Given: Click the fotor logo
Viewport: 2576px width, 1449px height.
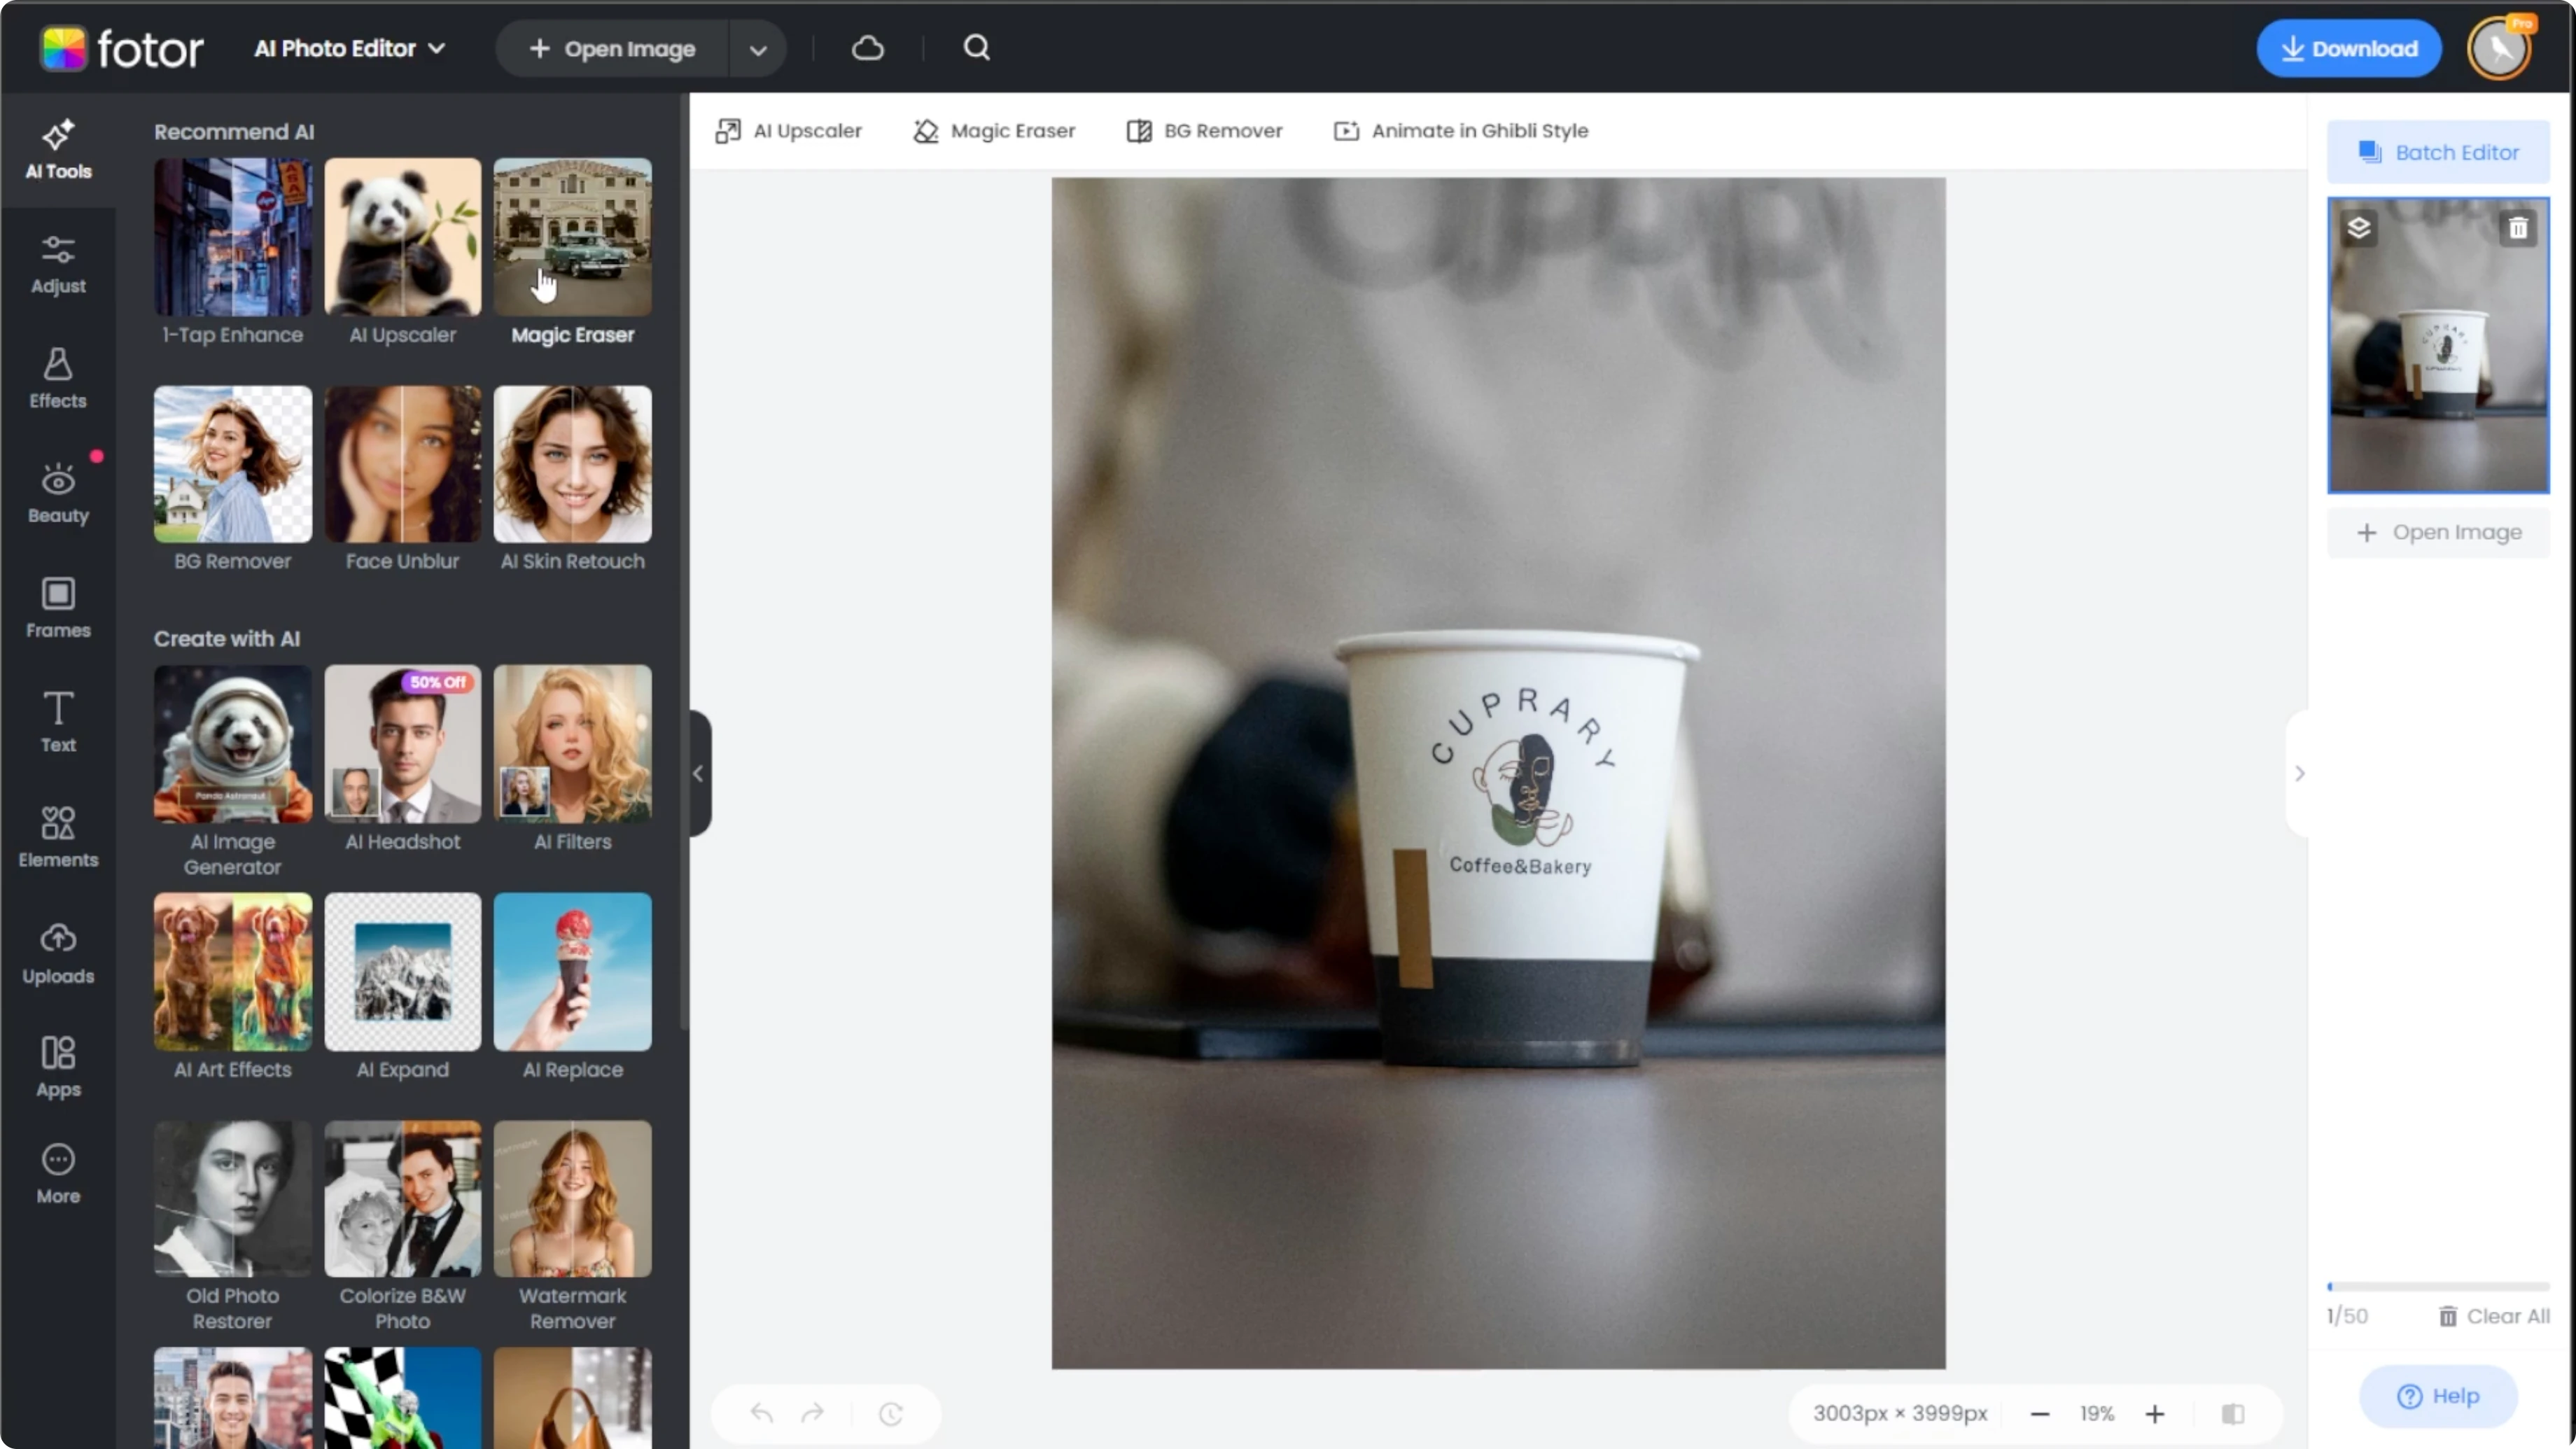Looking at the screenshot, I should coord(122,48).
